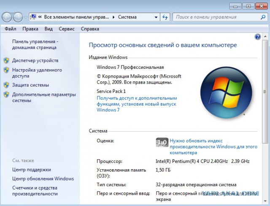Minimize the System window
Viewport: 270px width, 206px height.
click(235, 6)
